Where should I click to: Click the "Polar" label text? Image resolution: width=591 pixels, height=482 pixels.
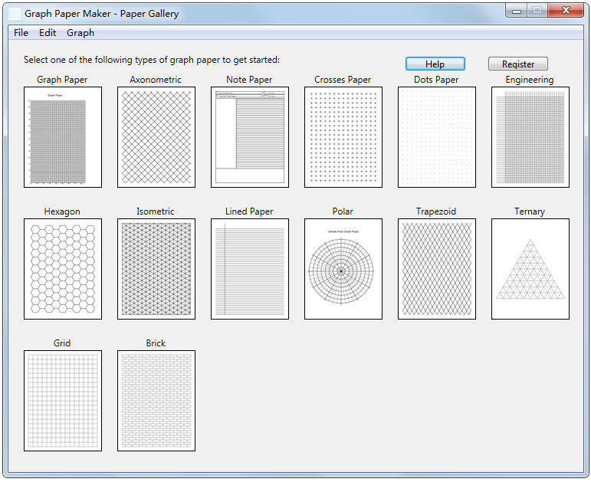pos(343,211)
